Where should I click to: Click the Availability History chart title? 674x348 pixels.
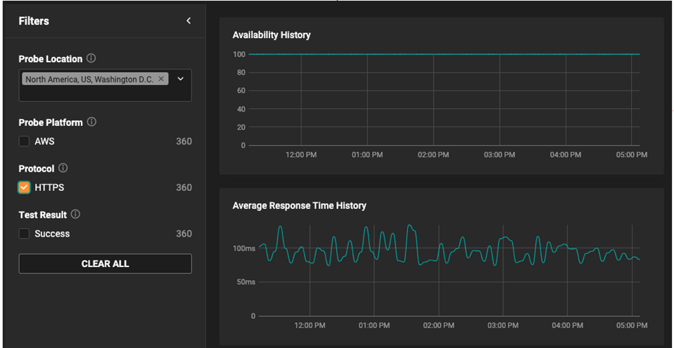coord(271,35)
